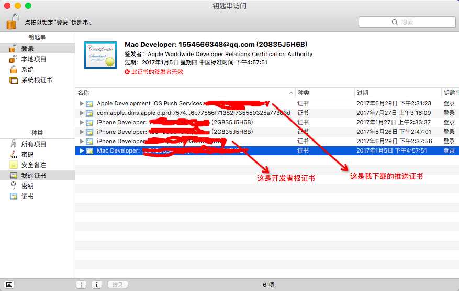Select the 系统 keychain
The height and width of the screenshot is (291, 459).
point(38,70)
